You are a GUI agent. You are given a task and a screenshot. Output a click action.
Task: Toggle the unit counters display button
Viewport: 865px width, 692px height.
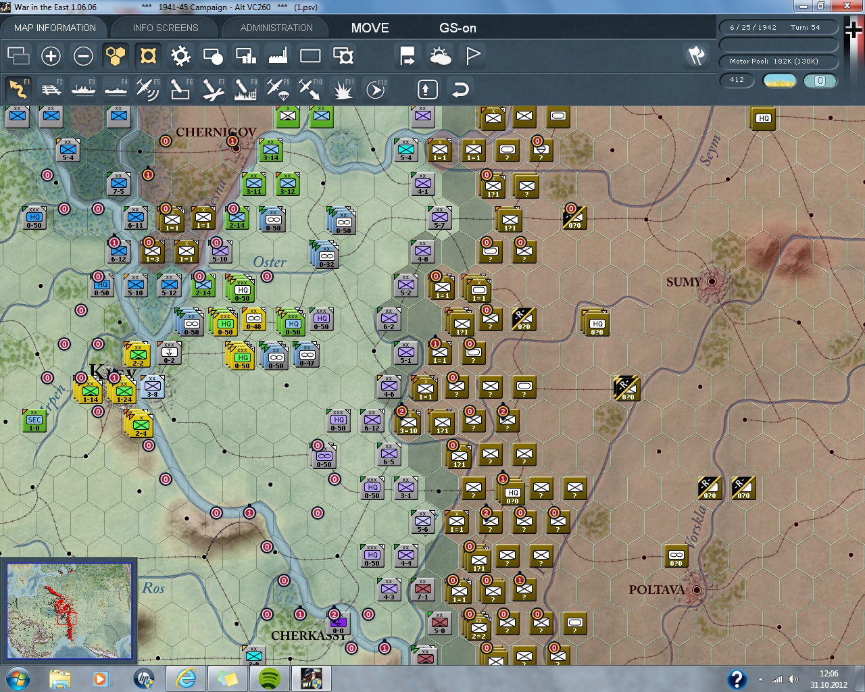148,56
